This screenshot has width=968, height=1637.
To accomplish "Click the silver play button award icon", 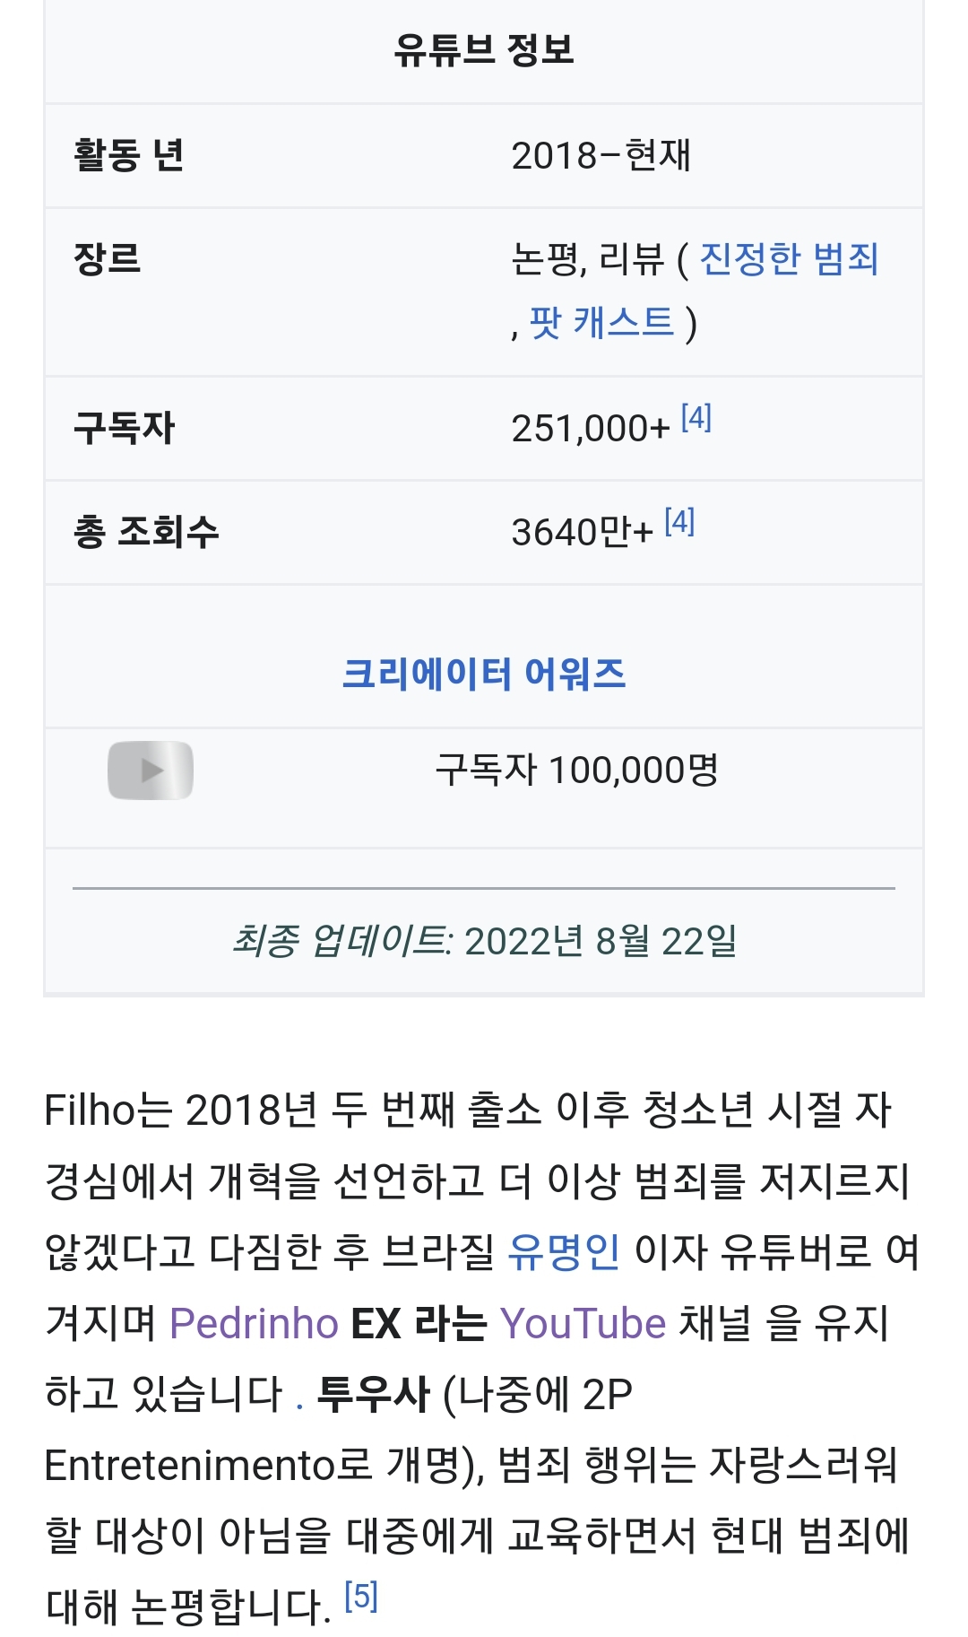I will (x=151, y=771).
